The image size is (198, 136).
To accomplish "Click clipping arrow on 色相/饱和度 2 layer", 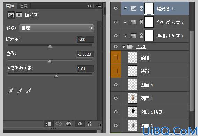I will point(125,22).
